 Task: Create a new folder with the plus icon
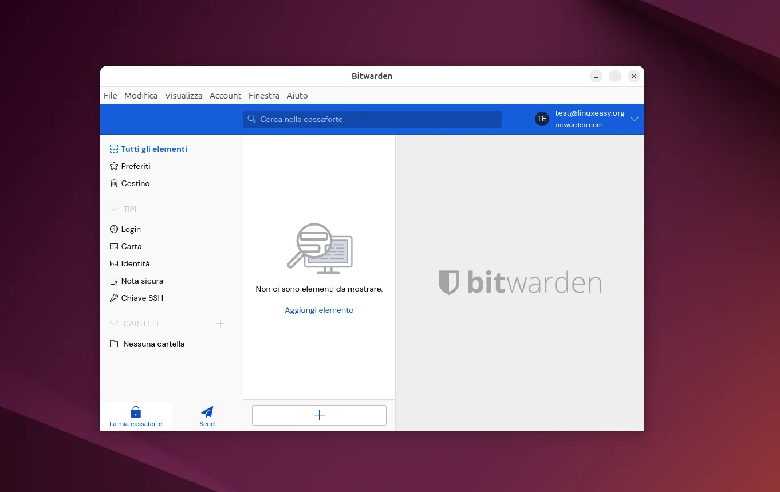(220, 324)
